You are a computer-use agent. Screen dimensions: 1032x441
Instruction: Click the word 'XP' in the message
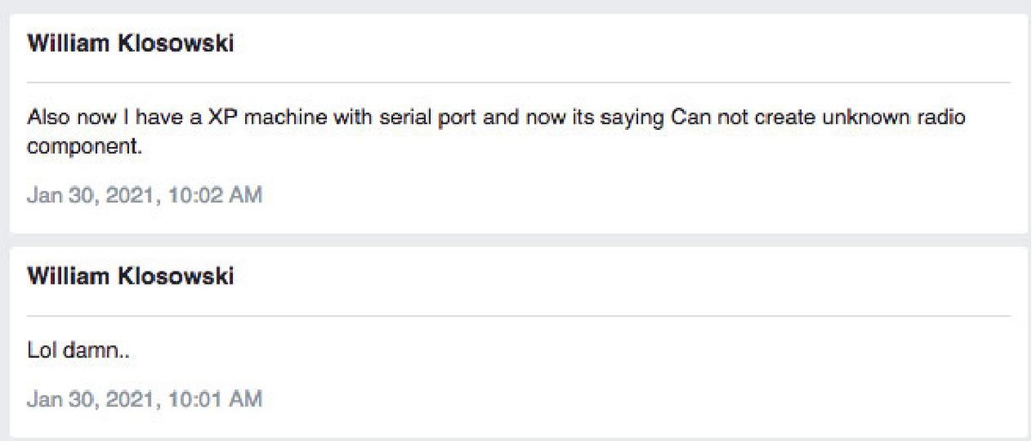(x=224, y=116)
